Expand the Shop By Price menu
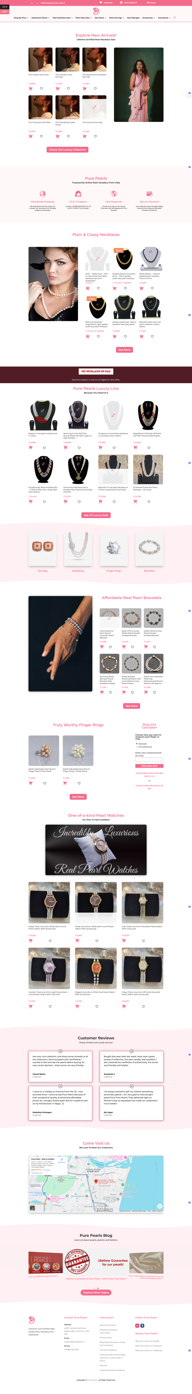 (x=20, y=18)
